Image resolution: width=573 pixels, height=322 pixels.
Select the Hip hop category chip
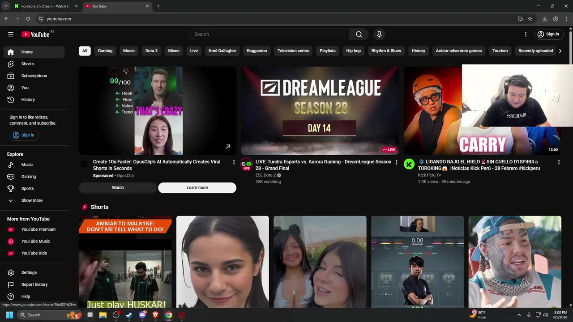point(353,51)
